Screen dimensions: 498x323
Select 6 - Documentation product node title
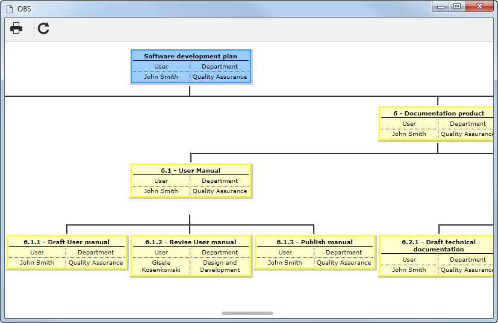coord(438,113)
